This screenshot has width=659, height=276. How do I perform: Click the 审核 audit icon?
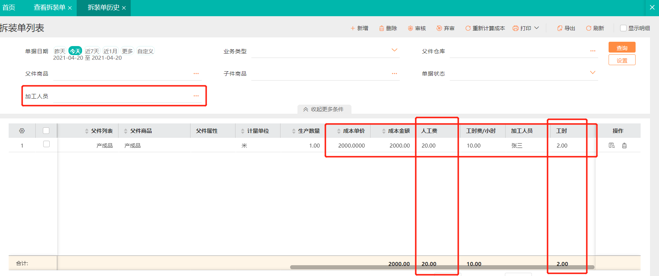410,28
